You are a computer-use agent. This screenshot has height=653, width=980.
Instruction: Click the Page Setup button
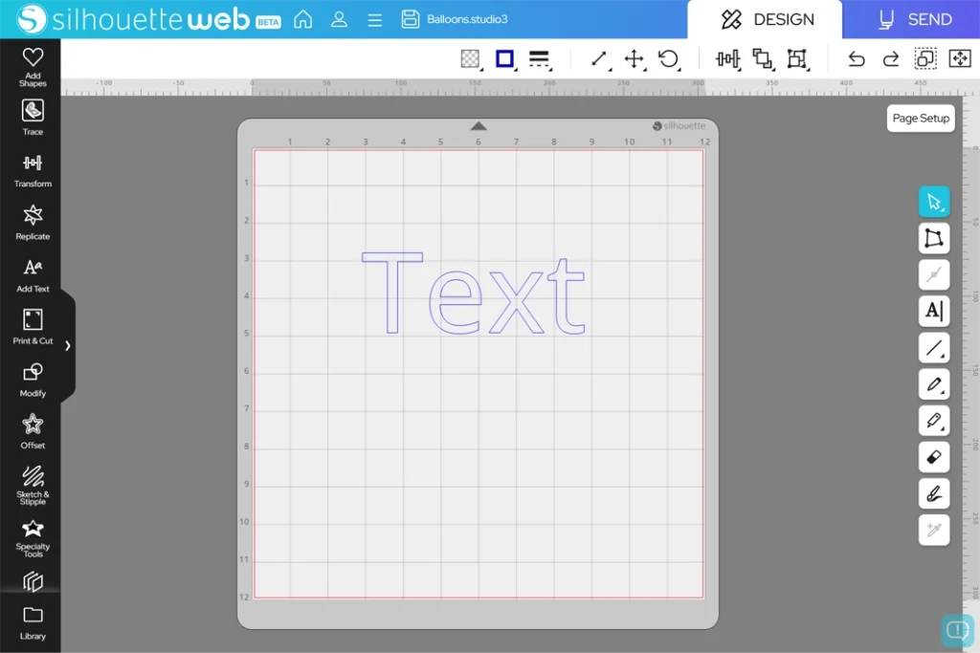pos(921,119)
